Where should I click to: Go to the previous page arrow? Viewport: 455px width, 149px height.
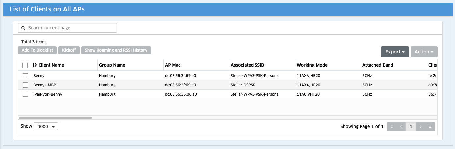[401, 127]
